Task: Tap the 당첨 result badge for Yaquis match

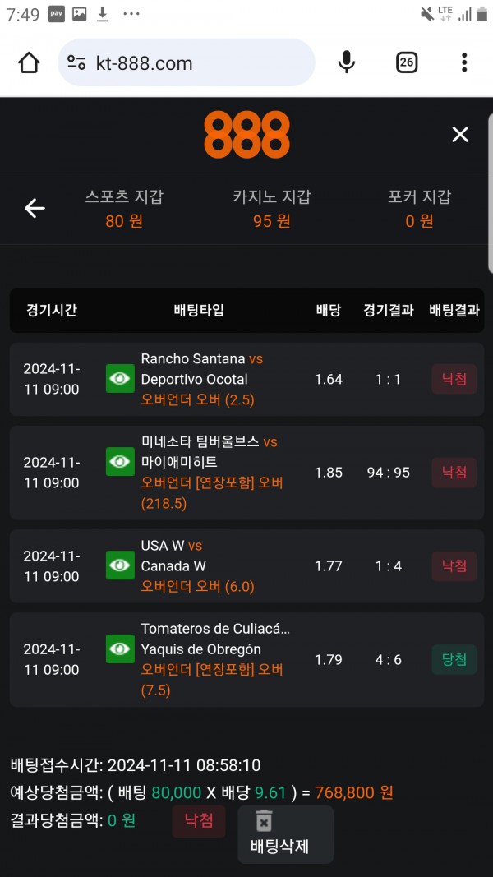Action: point(454,659)
